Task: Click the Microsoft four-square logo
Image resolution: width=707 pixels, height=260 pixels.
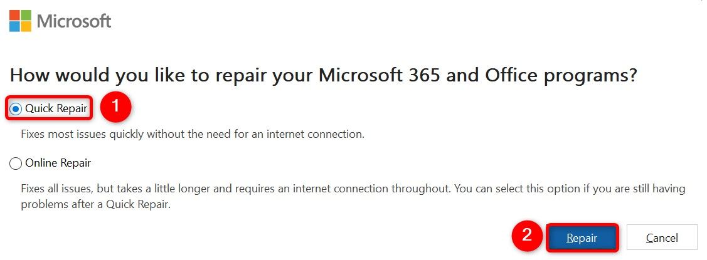Action: point(20,21)
